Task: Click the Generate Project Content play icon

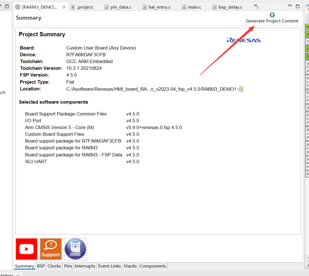Action: coord(272,15)
